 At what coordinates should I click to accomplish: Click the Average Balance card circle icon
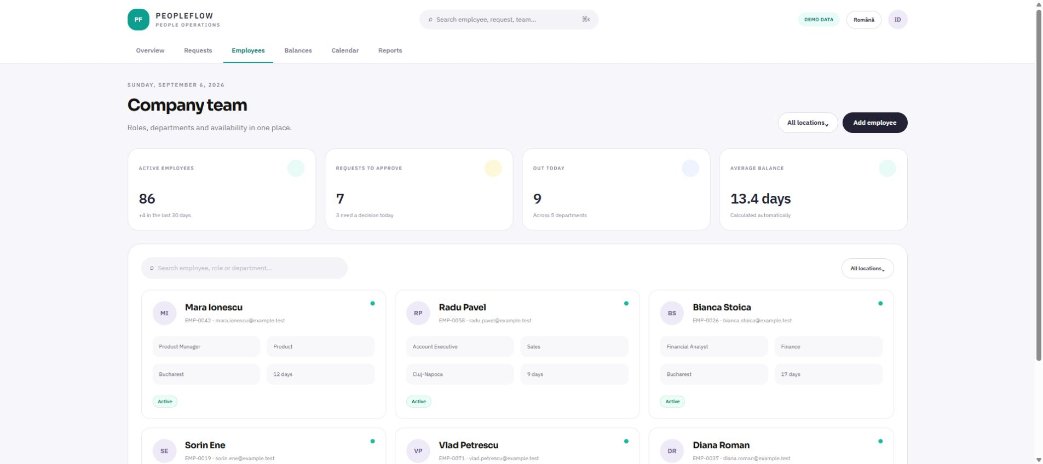coord(887,168)
